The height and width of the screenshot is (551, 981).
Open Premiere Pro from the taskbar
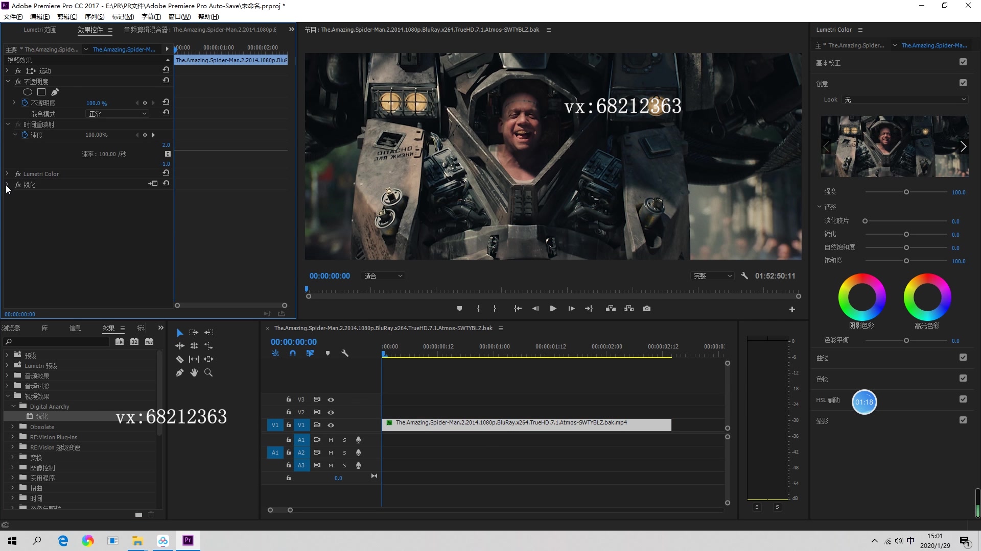click(188, 540)
